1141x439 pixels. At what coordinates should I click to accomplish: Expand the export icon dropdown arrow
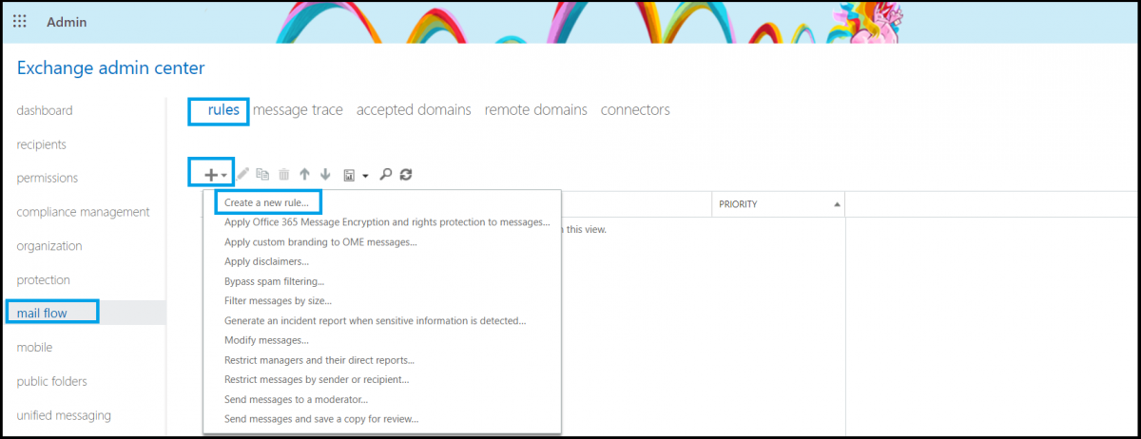coord(365,176)
